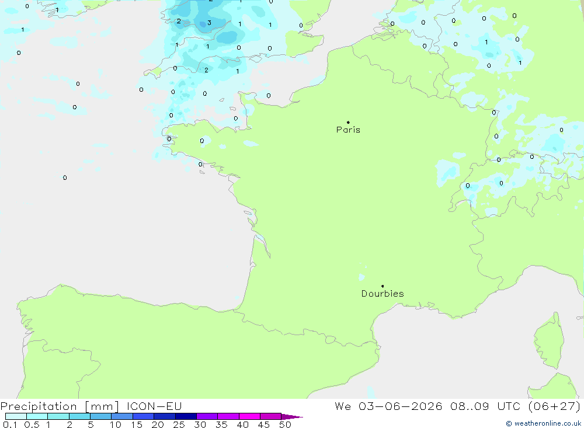Image resolution: width=584 pixels, height=428 pixels.
Task: Click the '15' legend scale label
Action: 137,424
